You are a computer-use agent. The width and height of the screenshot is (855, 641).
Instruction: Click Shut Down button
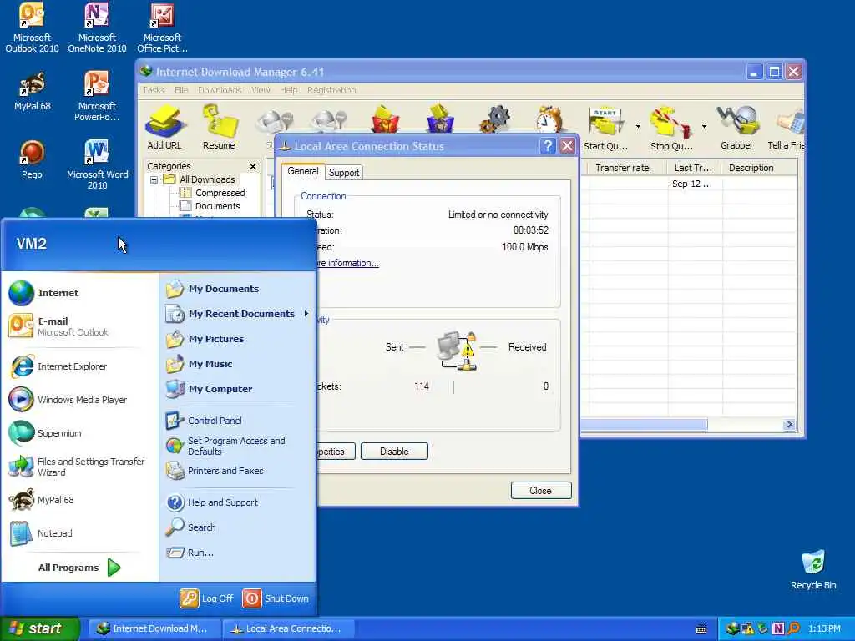(x=276, y=598)
